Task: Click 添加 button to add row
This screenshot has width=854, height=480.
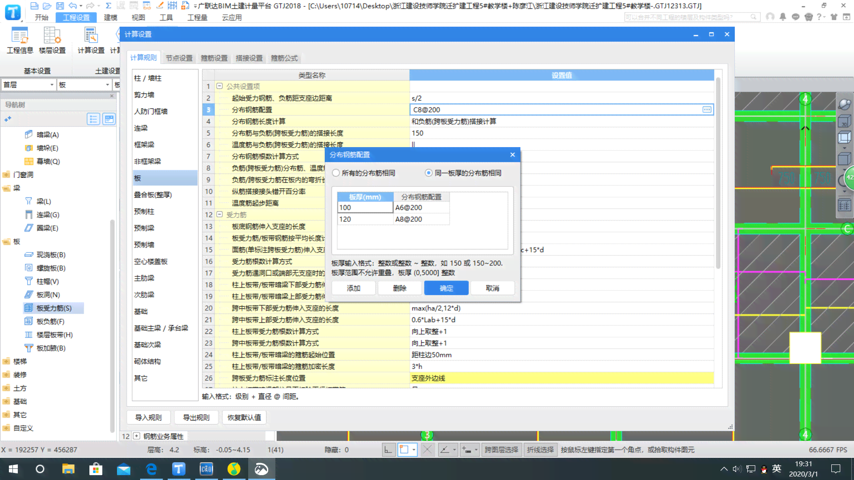Action: [x=353, y=288]
